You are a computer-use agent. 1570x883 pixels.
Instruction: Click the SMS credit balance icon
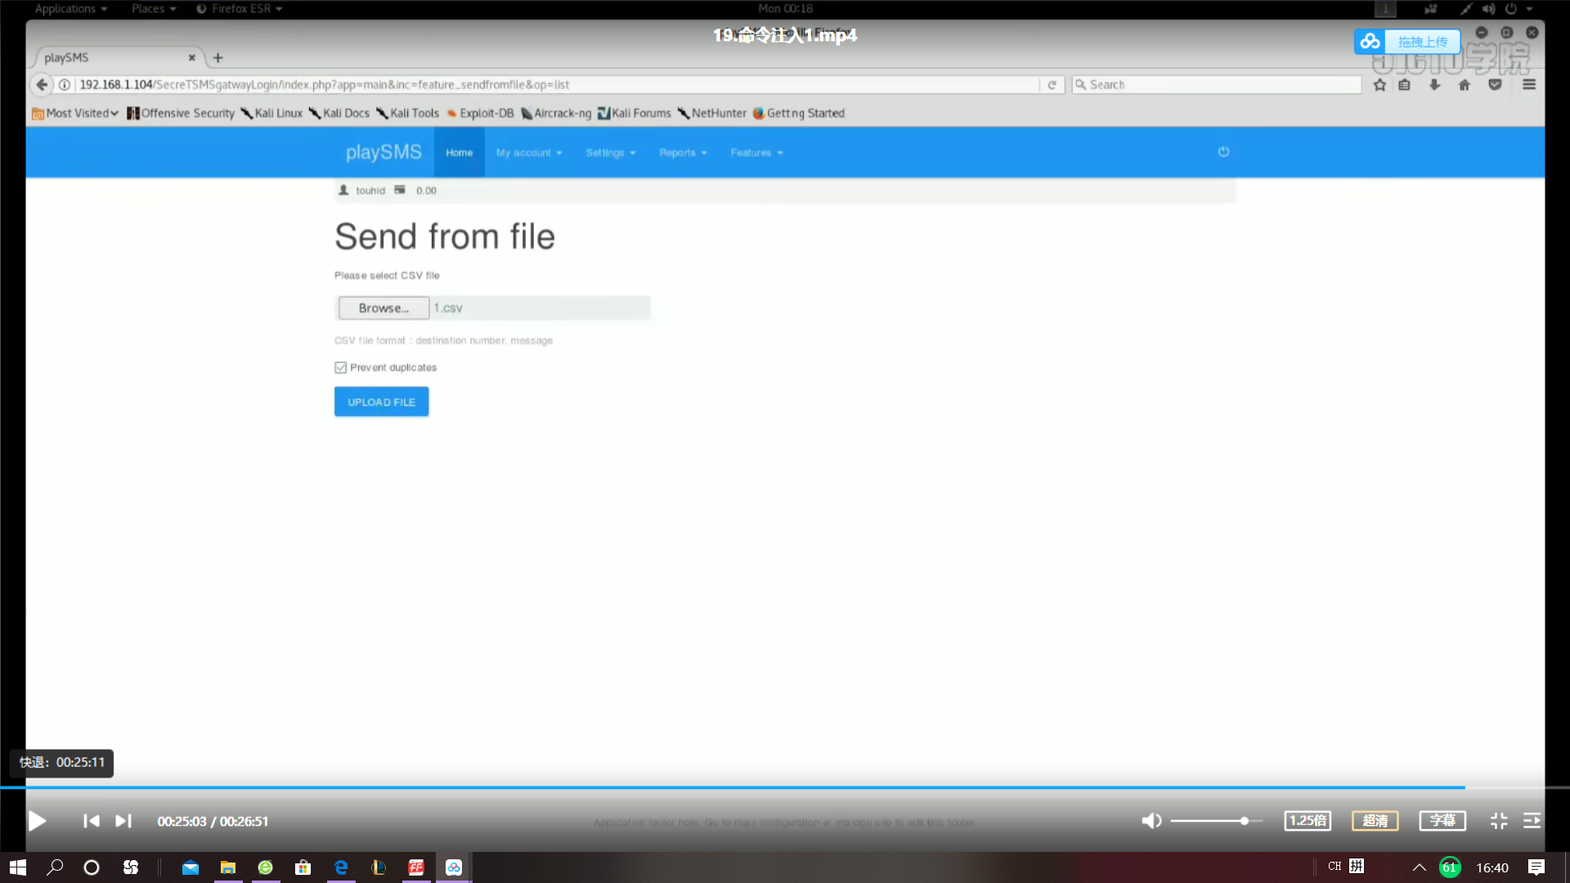pyautogui.click(x=401, y=190)
